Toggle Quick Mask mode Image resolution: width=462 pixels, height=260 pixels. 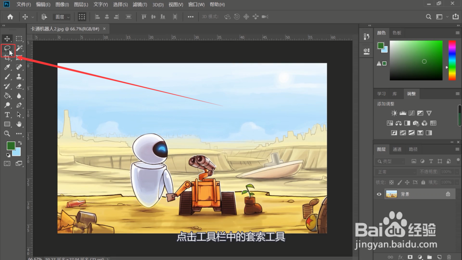[x=7, y=163]
